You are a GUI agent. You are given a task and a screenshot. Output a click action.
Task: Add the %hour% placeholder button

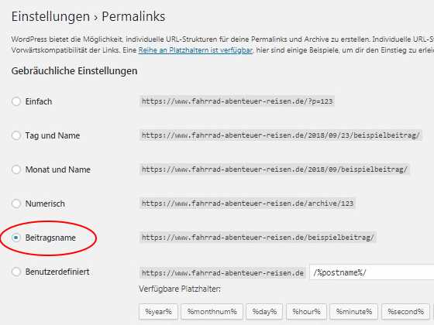point(306,311)
